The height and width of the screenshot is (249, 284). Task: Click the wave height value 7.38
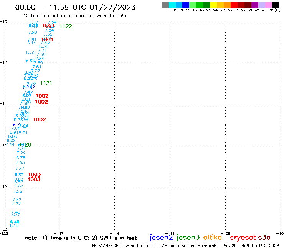41,54
